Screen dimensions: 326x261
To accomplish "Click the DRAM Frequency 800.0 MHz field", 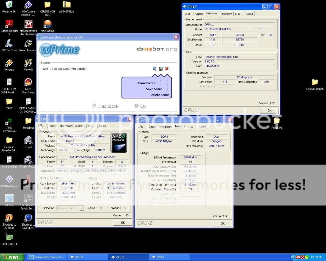I will pyautogui.click(x=190, y=157).
